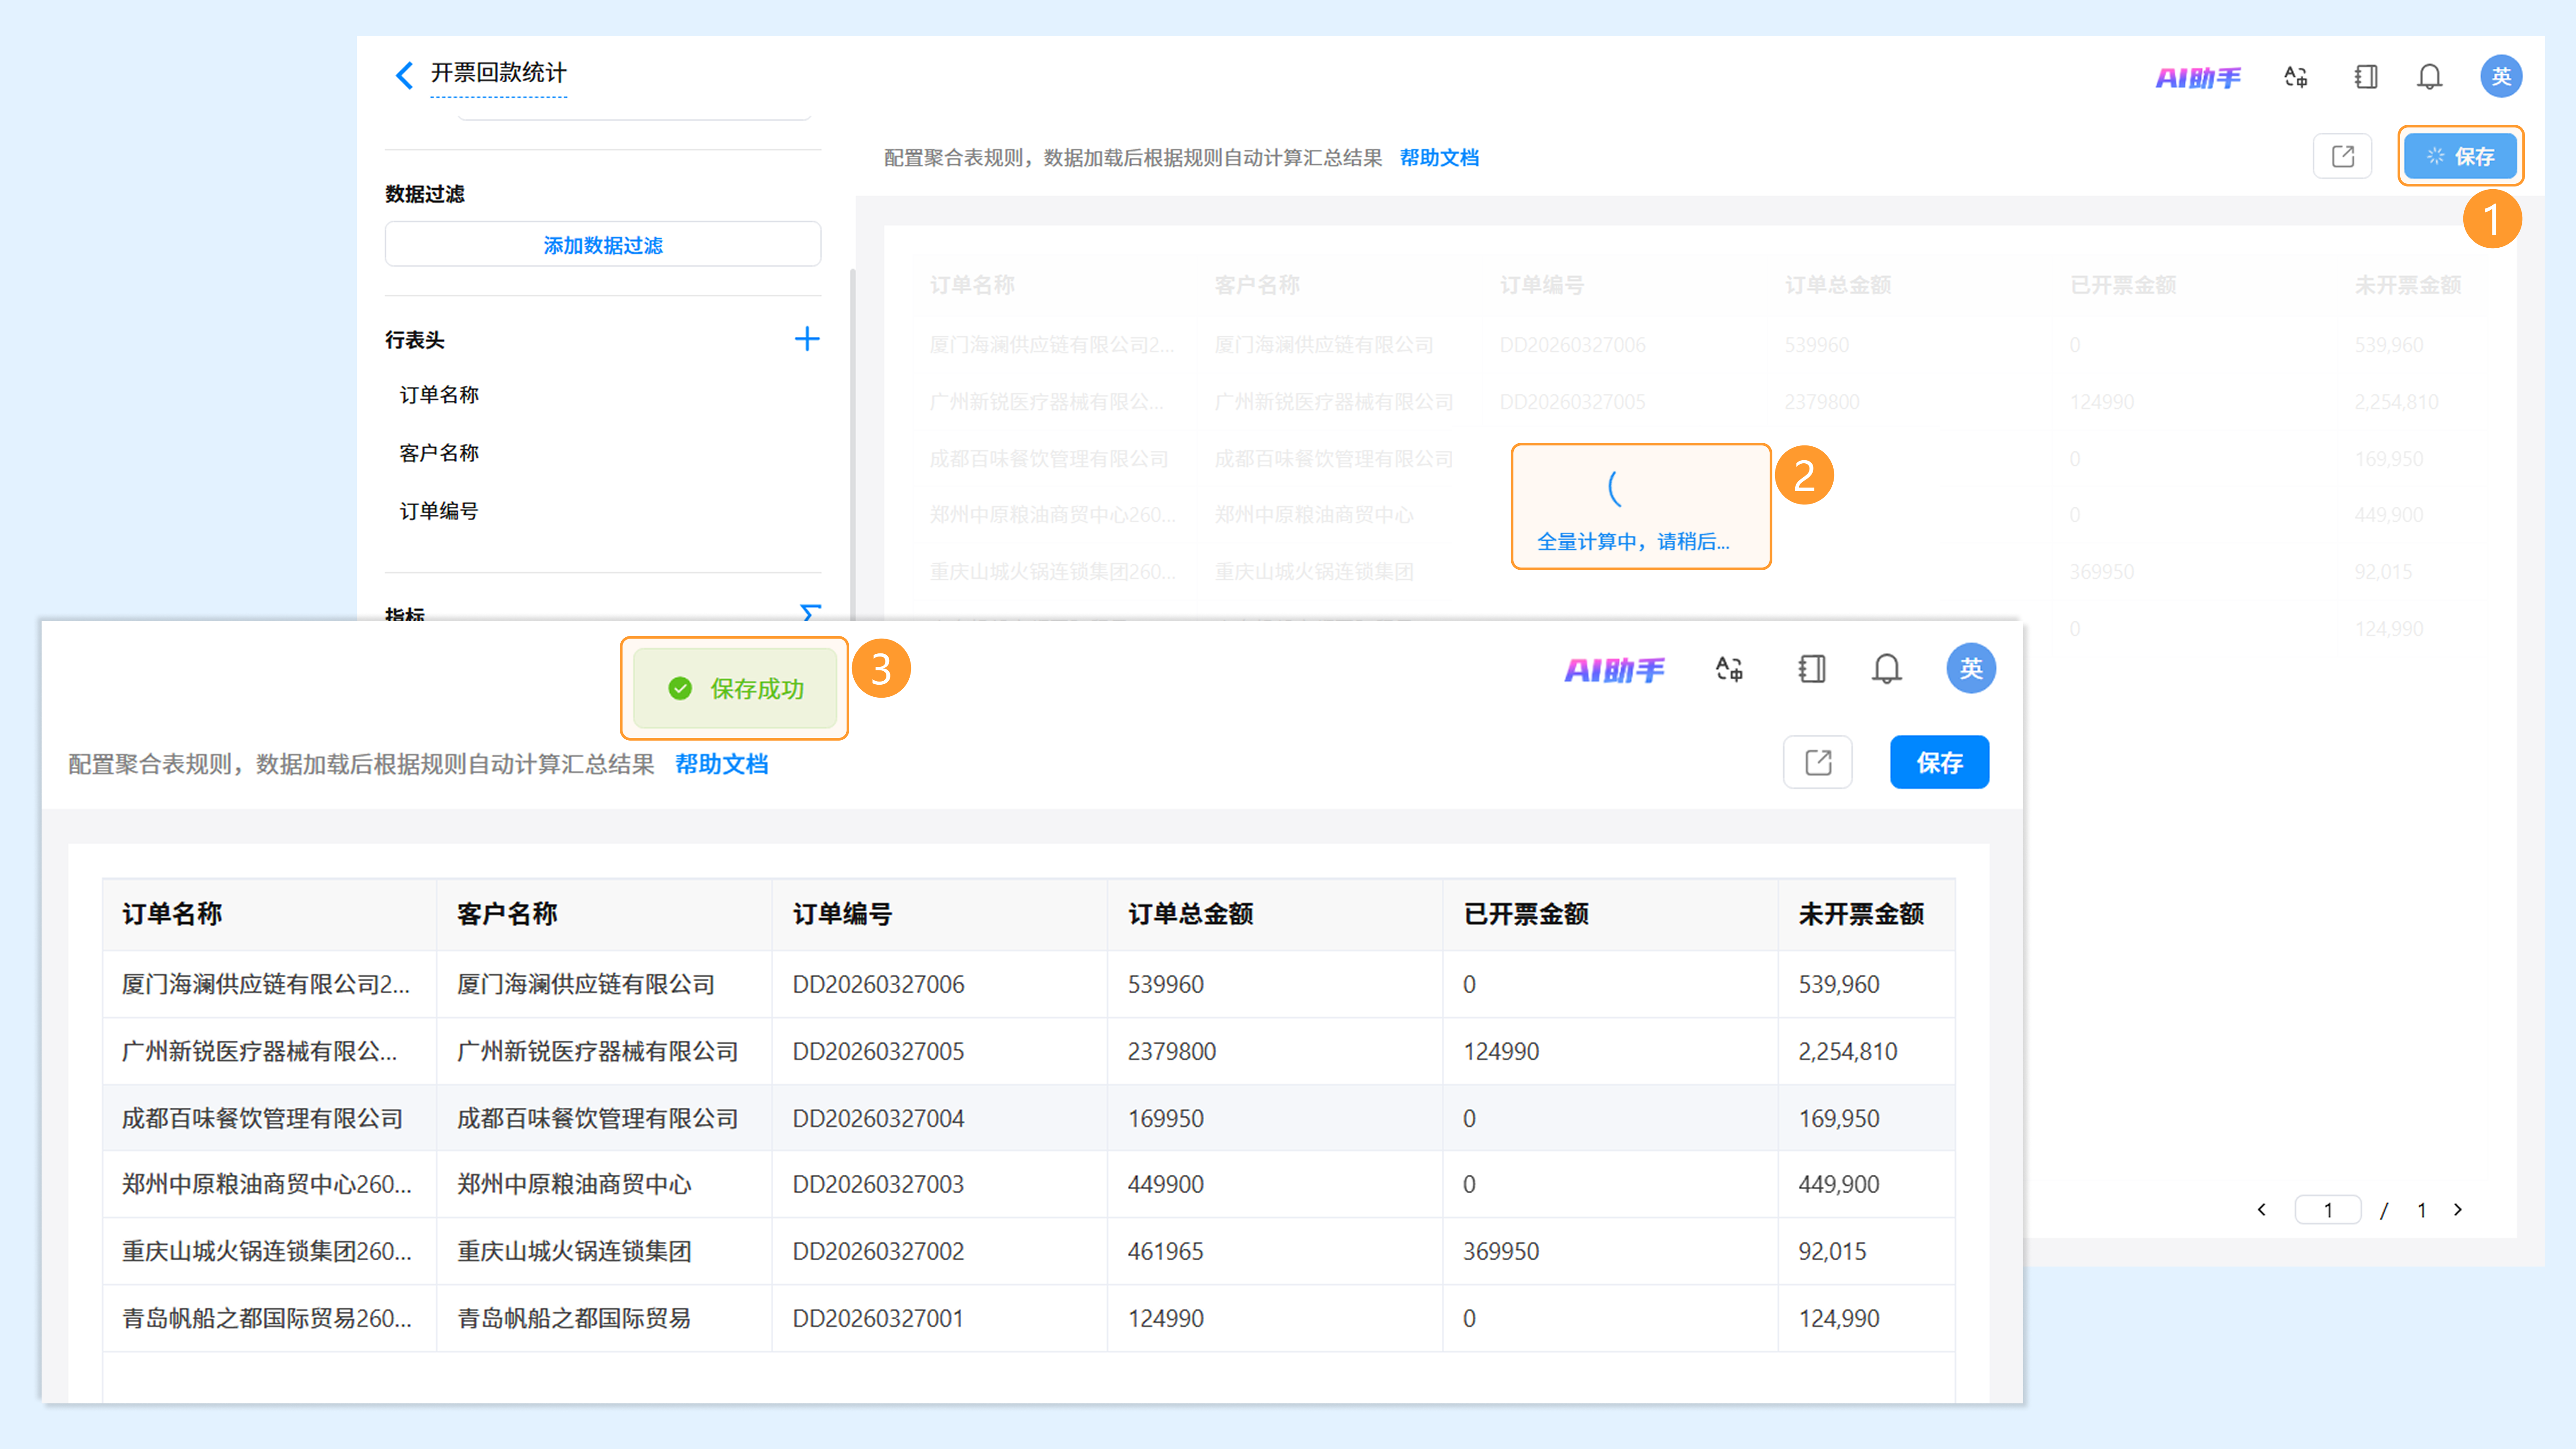Click the translate icon in front window
The height and width of the screenshot is (1449, 2576).
(x=1730, y=669)
